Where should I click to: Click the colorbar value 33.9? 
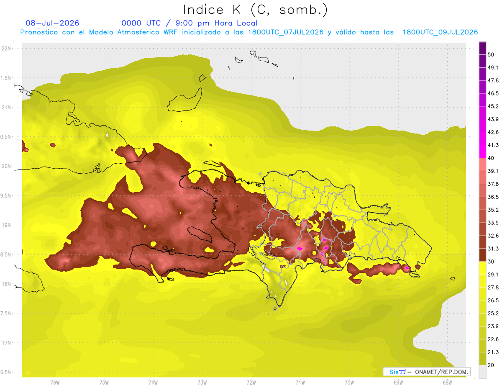click(493, 223)
